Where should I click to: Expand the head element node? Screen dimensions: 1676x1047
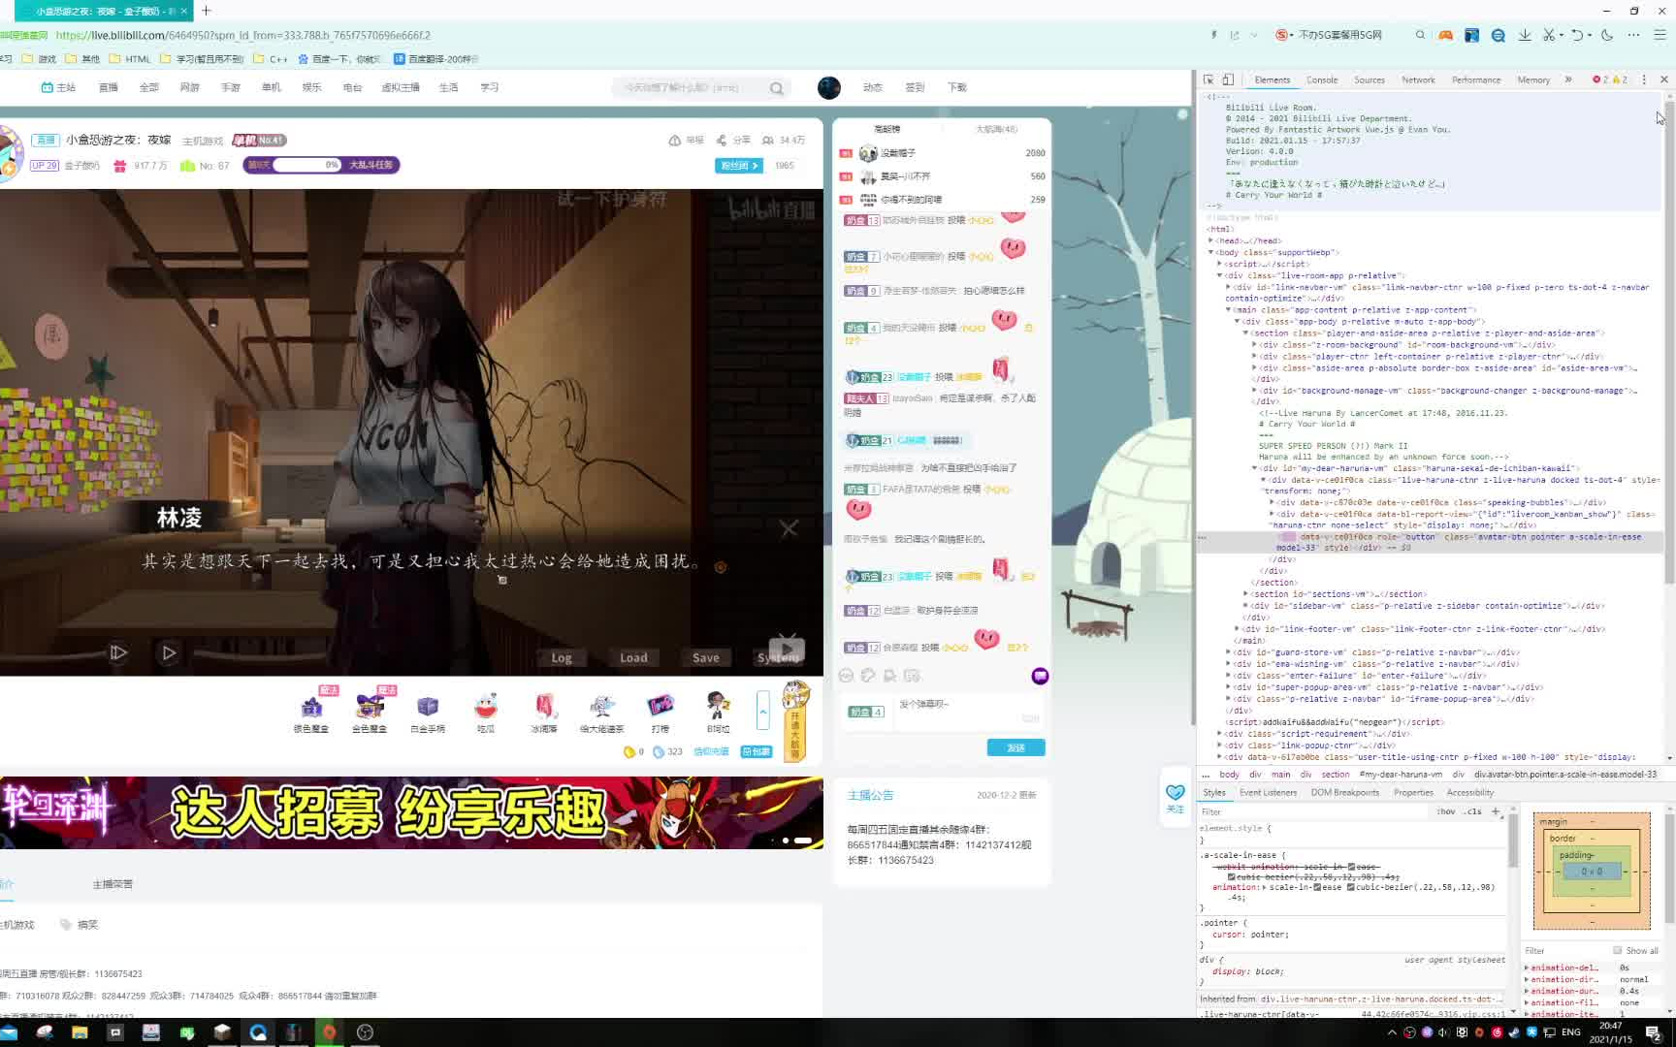[1210, 240]
